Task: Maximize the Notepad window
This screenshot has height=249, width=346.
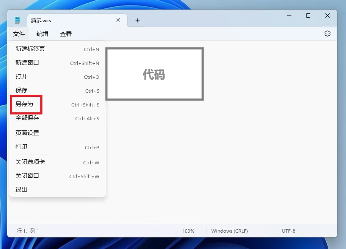Action: 308,16
